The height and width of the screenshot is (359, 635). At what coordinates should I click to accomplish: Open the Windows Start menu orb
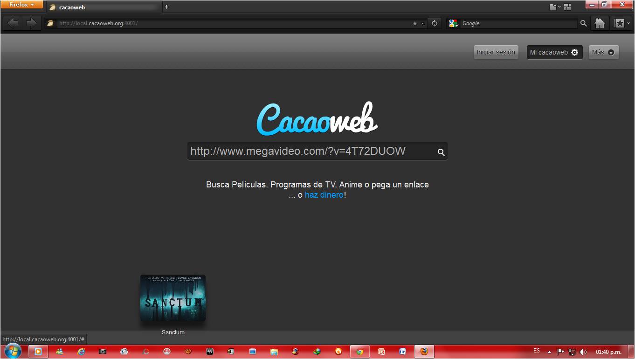pos(13,351)
